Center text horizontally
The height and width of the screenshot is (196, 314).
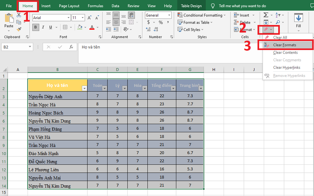[116, 22]
